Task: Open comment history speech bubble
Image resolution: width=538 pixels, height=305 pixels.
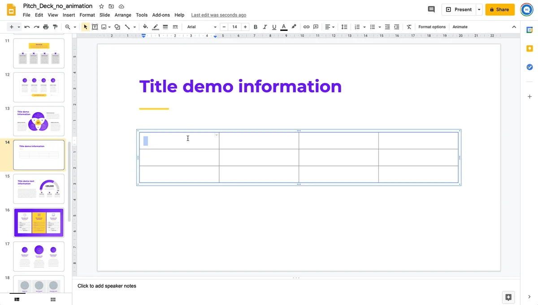Action: 431,9
